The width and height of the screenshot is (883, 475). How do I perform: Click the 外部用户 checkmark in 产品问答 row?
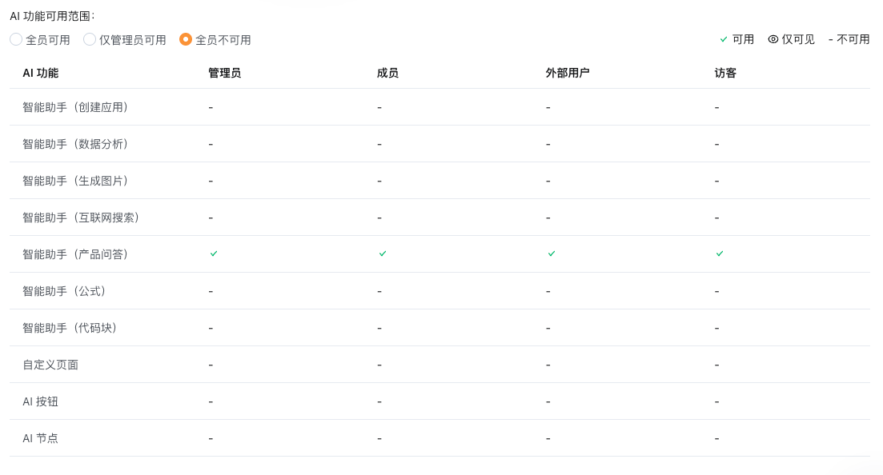click(x=552, y=253)
